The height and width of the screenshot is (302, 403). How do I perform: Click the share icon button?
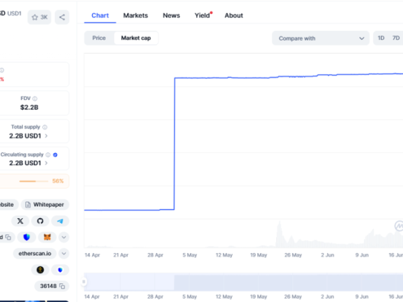coord(62,17)
